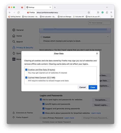Uncheck Cookies and Site Data checkbox
This screenshot has width=121, height=133.
coord(26,70)
